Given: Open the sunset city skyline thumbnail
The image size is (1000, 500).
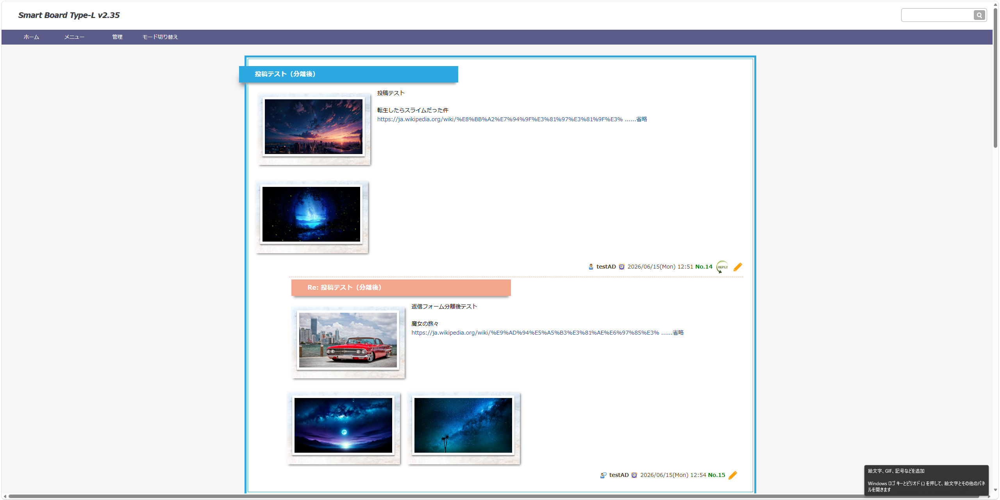Looking at the screenshot, I should point(314,127).
